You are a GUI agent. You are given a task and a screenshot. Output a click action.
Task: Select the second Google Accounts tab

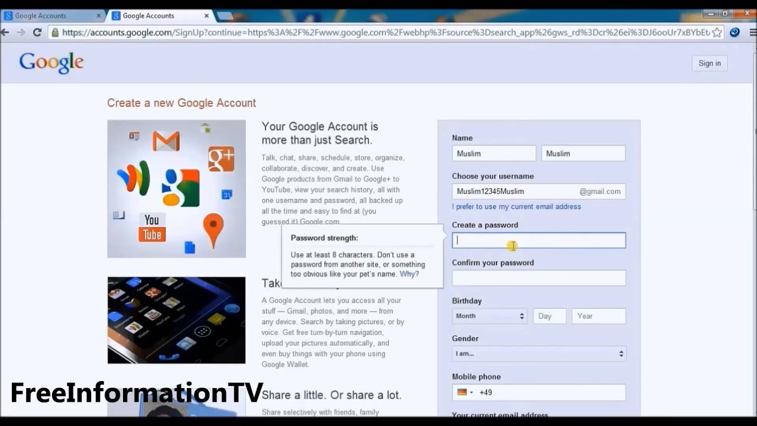point(156,16)
